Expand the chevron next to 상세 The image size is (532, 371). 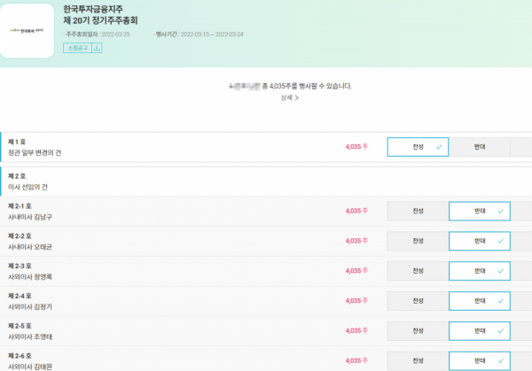[297, 98]
